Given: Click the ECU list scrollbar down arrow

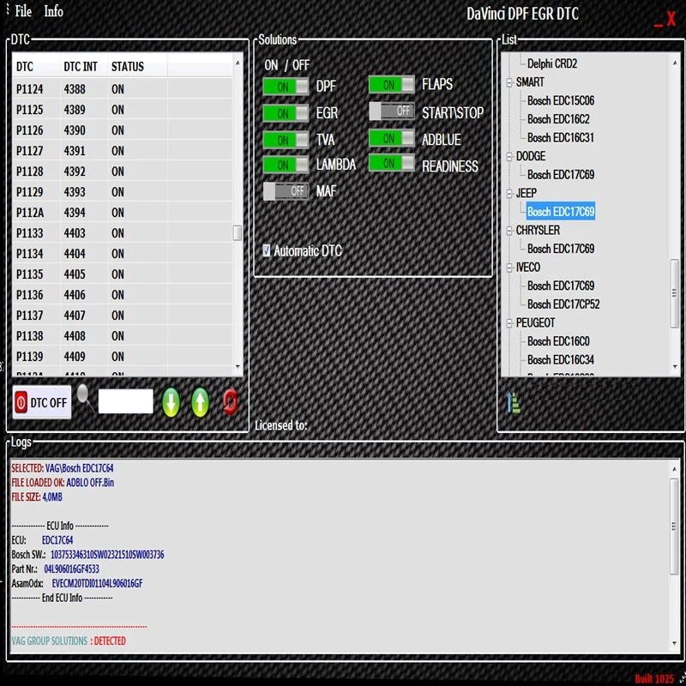Looking at the screenshot, I should pos(673,369).
